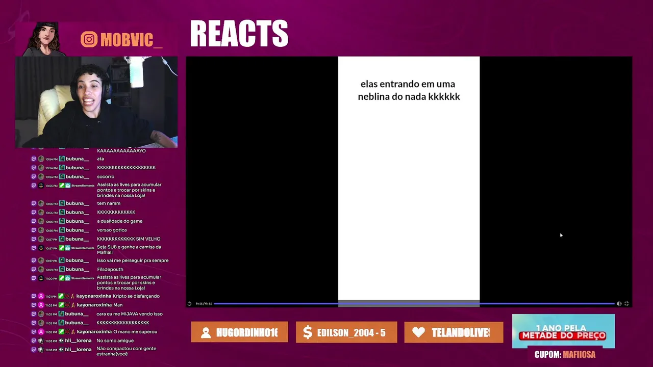Open the '1 ano pela metade do preço' banner
Image resolution: width=653 pixels, height=367 pixels.
point(563,331)
